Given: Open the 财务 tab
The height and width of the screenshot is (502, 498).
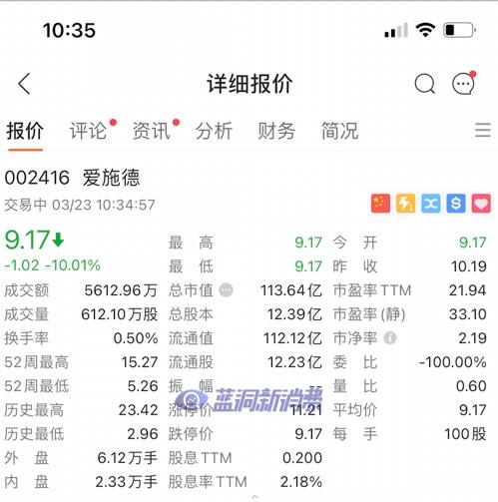Looking at the screenshot, I should 276,131.
